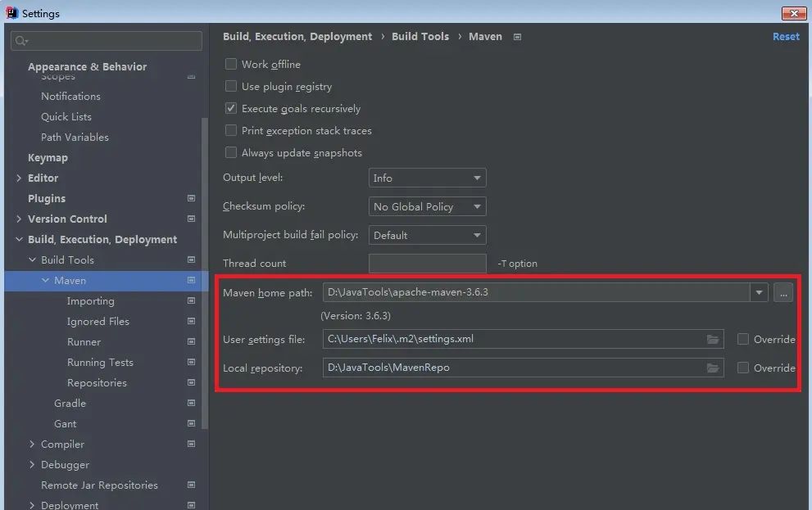Open the Gradle settings page

(x=70, y=403)
